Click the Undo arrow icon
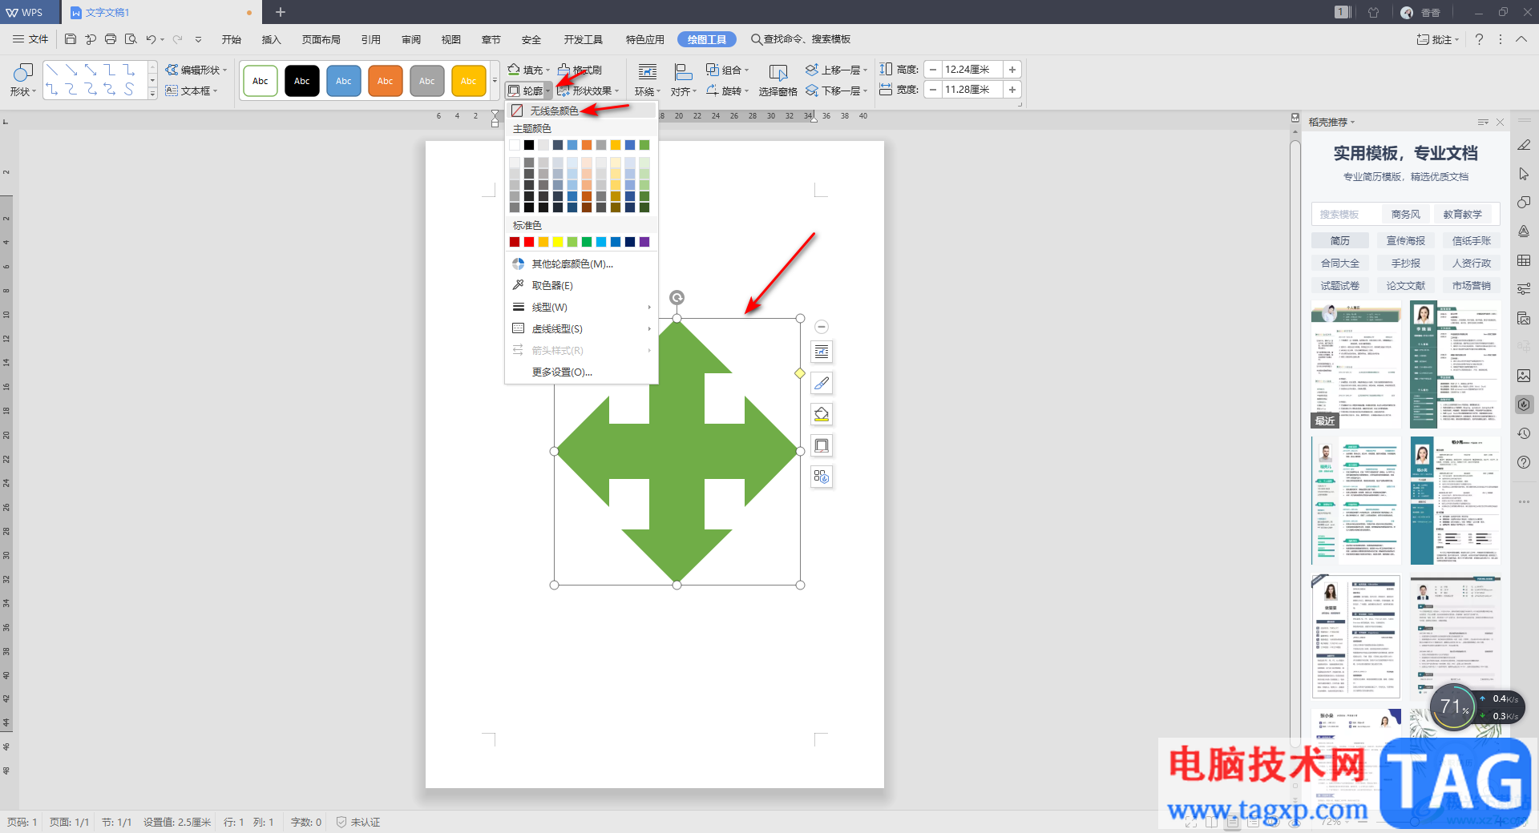1539x833 pixels. coord(150,39)
